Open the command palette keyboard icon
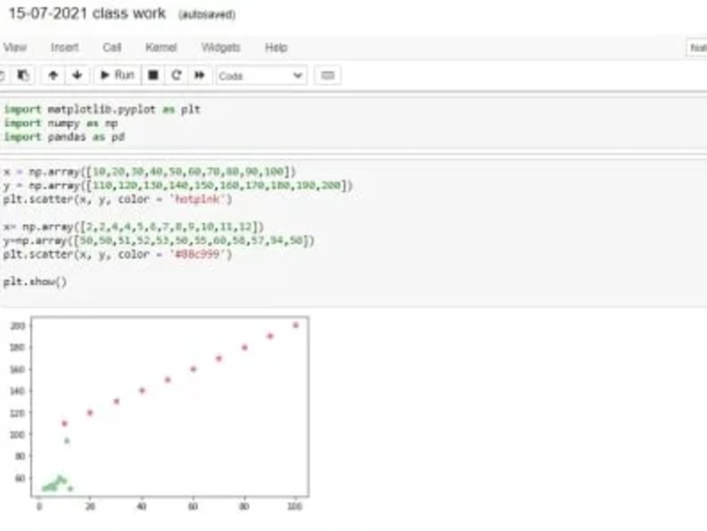This screenshot has height=531, width=707. point(327,76)
